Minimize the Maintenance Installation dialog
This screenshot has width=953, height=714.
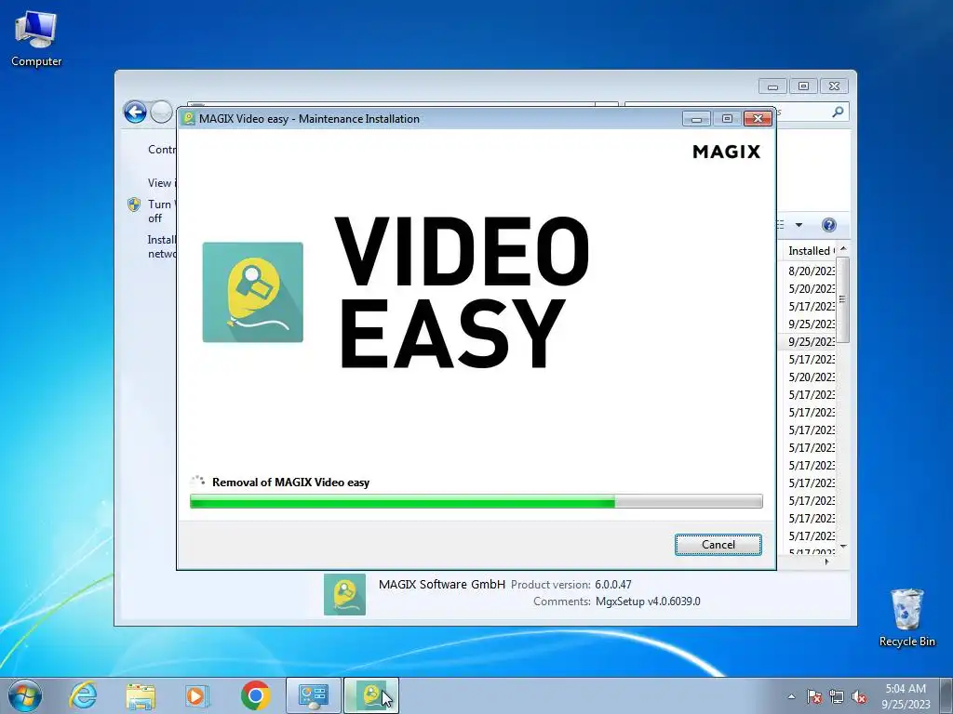point(696,118)
